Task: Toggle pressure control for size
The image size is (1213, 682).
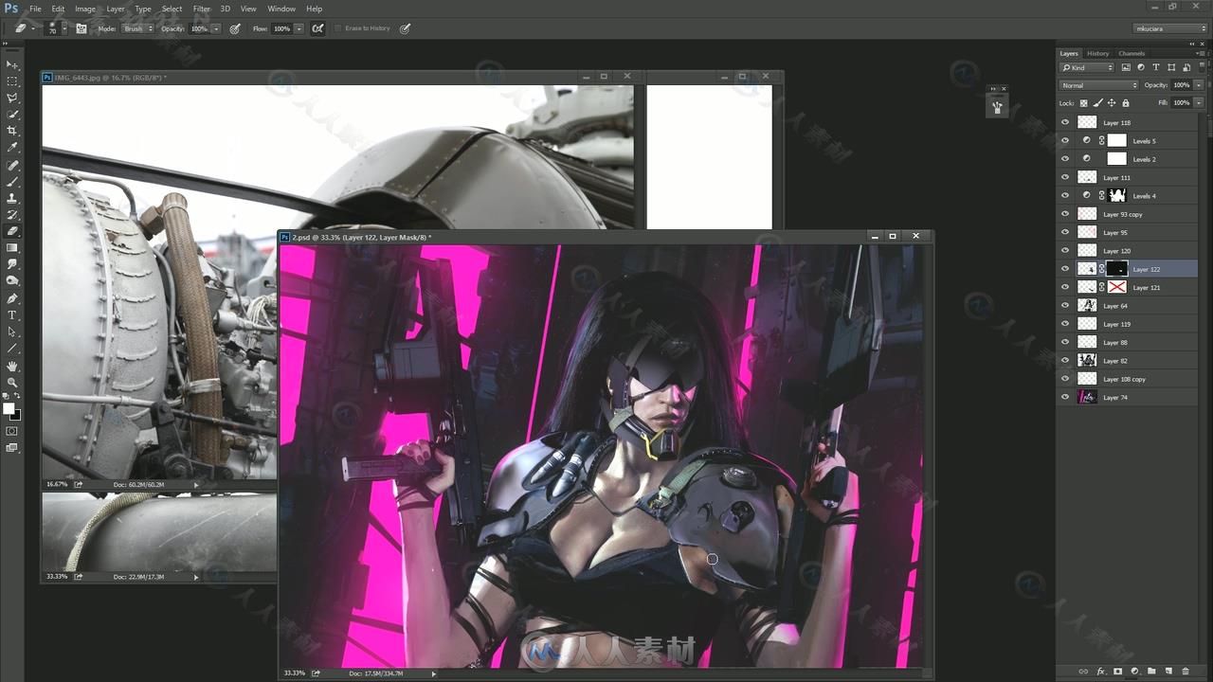Action: click(405, 28)
